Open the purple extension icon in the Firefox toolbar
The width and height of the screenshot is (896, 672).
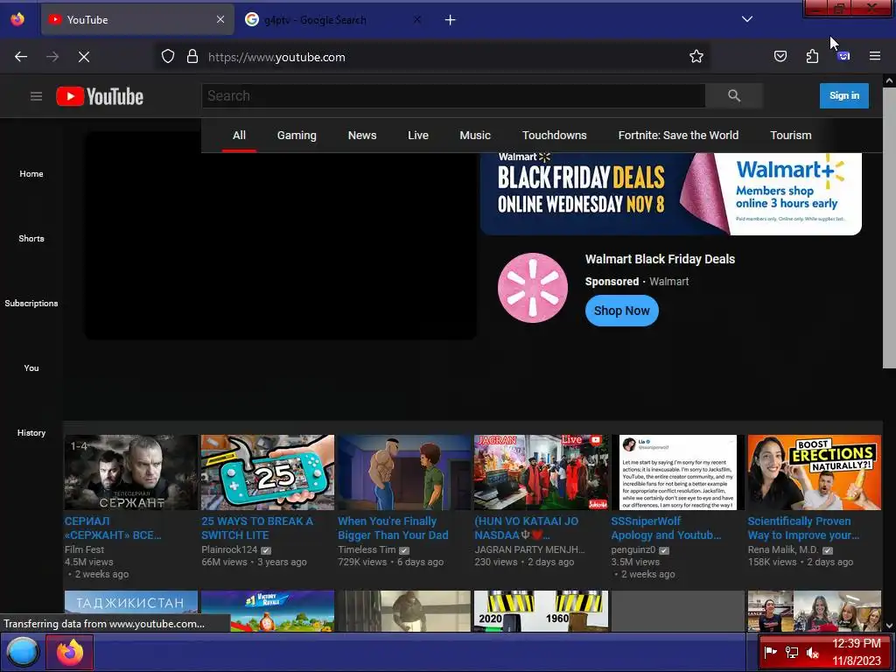(843, 57)
